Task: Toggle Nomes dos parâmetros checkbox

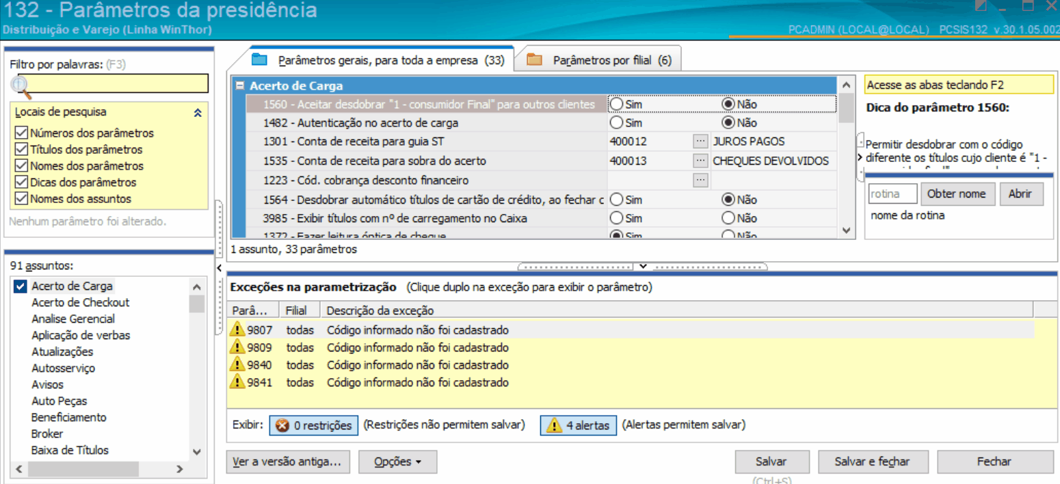Action: [x=21, y=166]
